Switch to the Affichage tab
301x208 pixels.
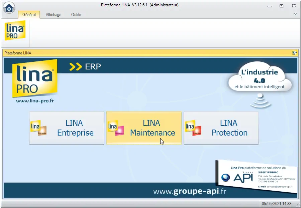point(54,15)
